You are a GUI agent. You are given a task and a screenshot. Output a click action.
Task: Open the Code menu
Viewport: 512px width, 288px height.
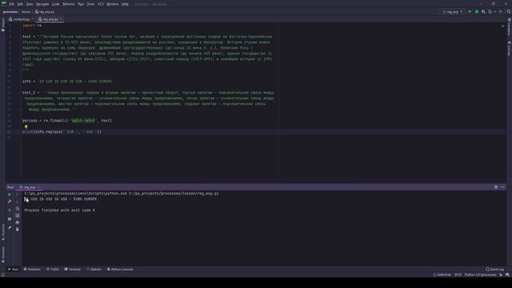click(56, 4)
